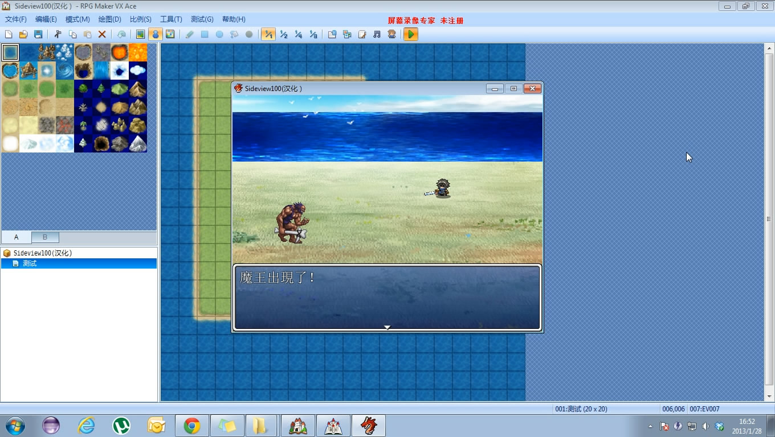Open Sound Test music note icon
Image resolution: width=775 pixels, height=437 pixels.
tap(377, 34)
